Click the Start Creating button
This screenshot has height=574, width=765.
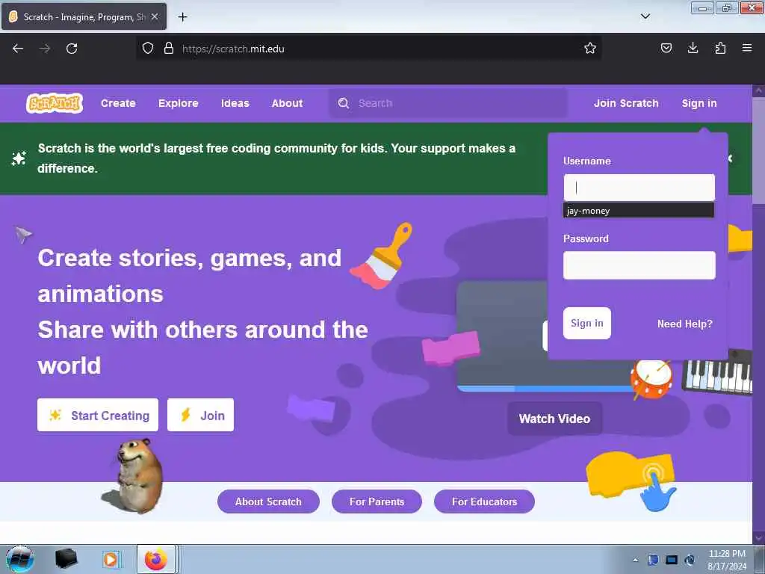(98, 415)
